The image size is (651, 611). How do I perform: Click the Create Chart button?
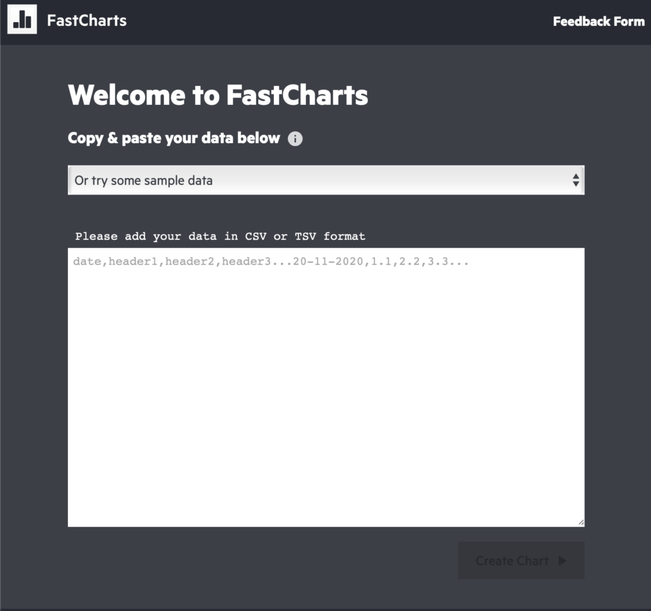521,560
